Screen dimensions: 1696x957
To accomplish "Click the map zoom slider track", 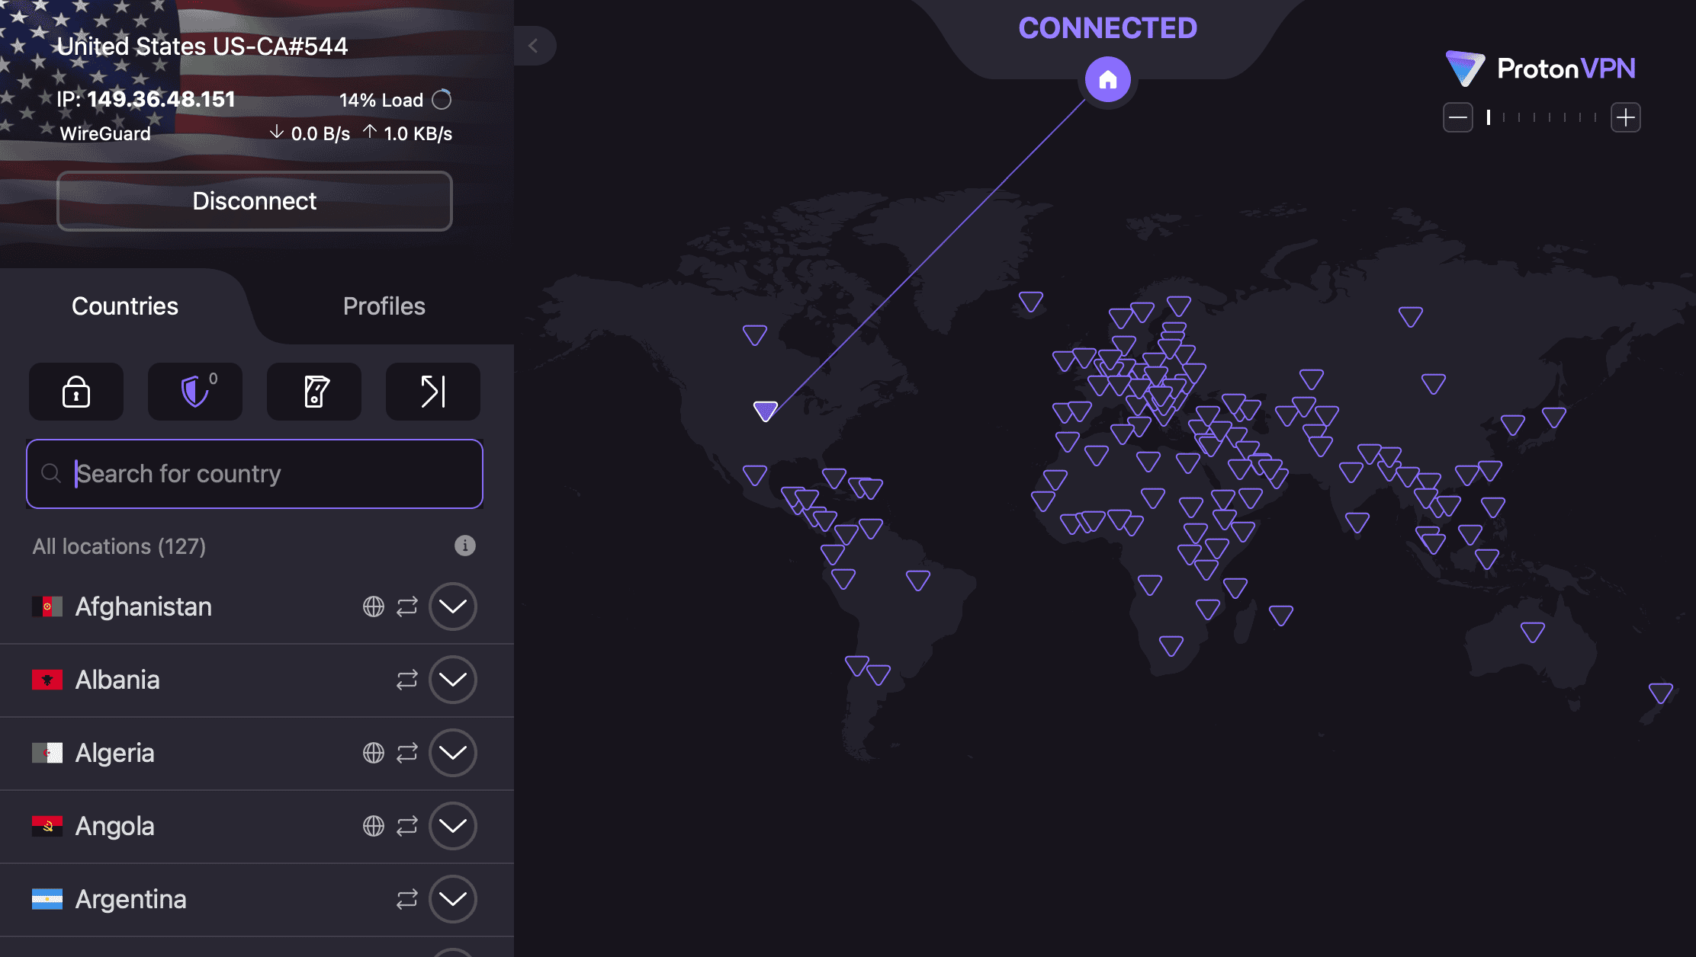I will (x=1541, y=117).
